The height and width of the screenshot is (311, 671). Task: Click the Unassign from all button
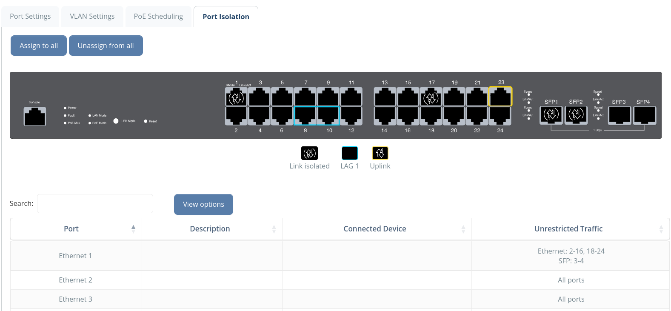(x=106, y=46)
